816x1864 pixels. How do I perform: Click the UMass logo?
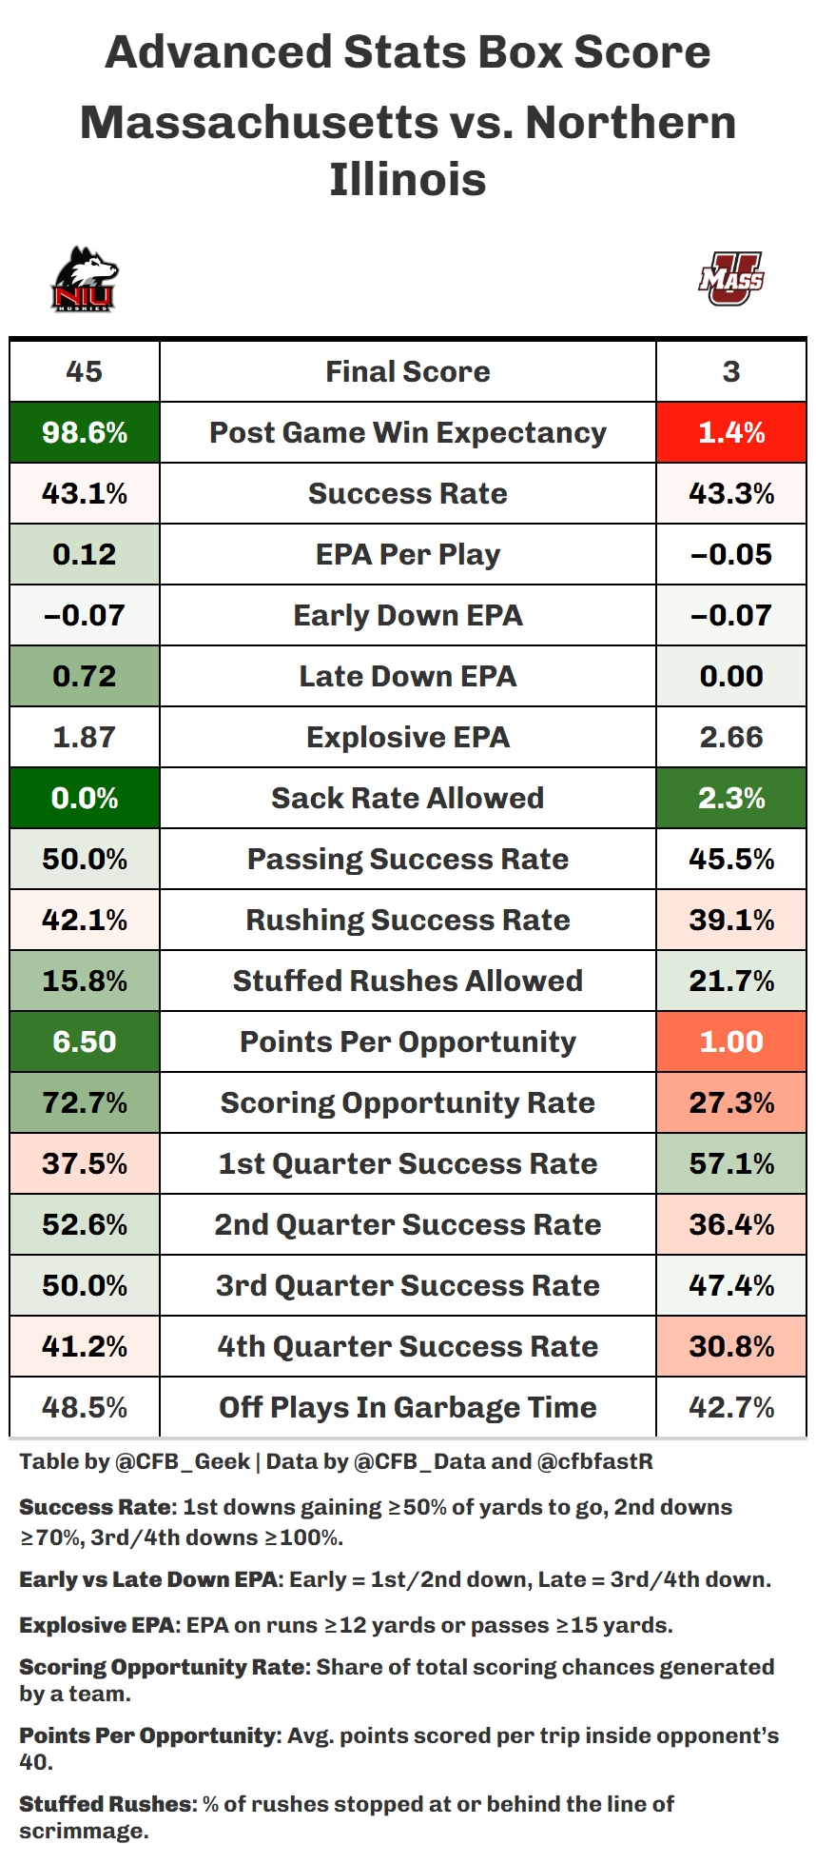(730, 279)
